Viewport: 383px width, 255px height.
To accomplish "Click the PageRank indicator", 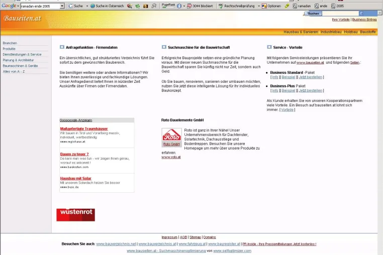I will (168, 6).
